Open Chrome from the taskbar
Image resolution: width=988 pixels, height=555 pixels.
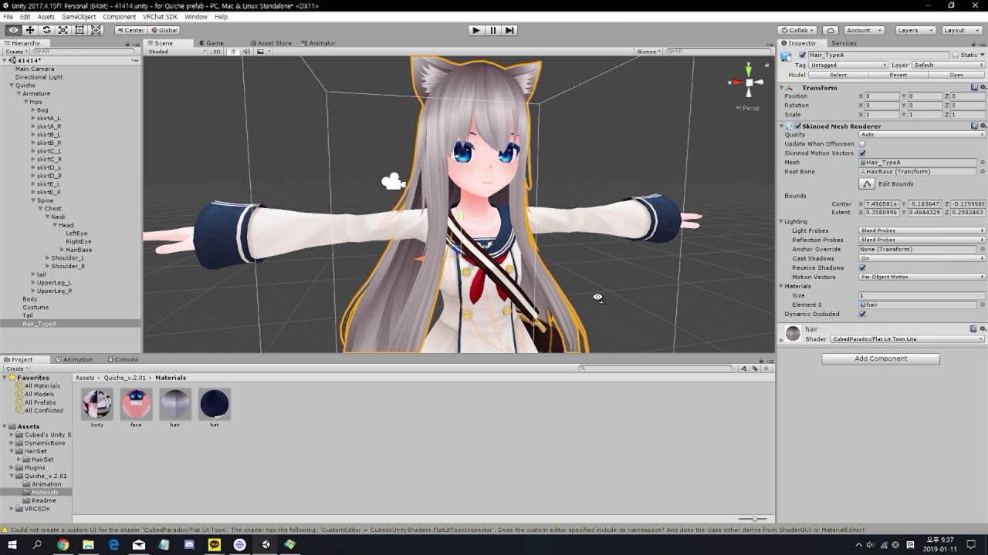coord(63,545)
